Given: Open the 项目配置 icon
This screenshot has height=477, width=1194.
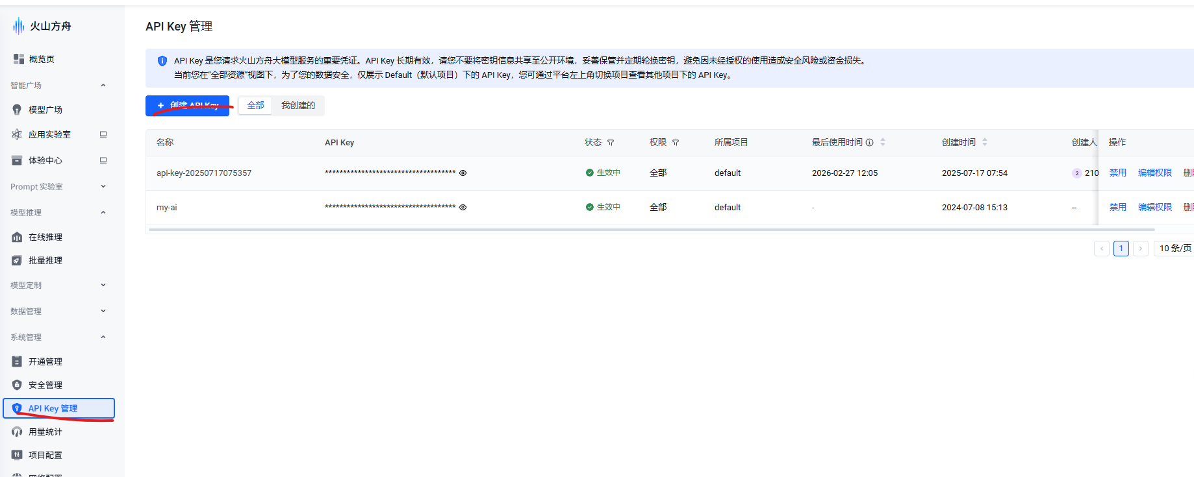Looking at the screenshot, I should pyautogui.click(x=17, y=455).
